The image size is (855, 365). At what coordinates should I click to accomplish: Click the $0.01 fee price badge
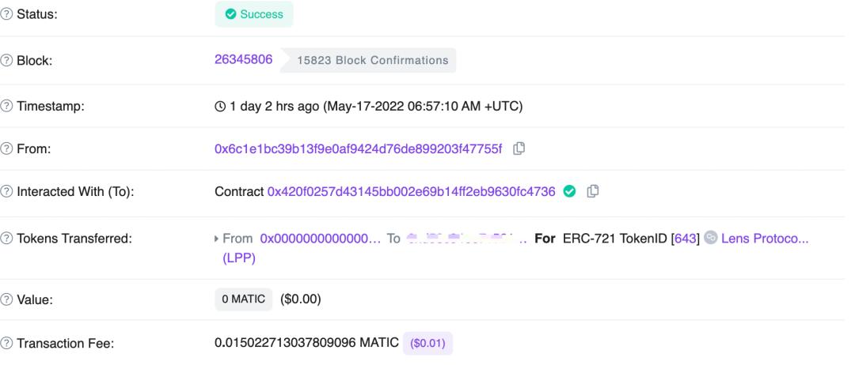tap(427, 343)
